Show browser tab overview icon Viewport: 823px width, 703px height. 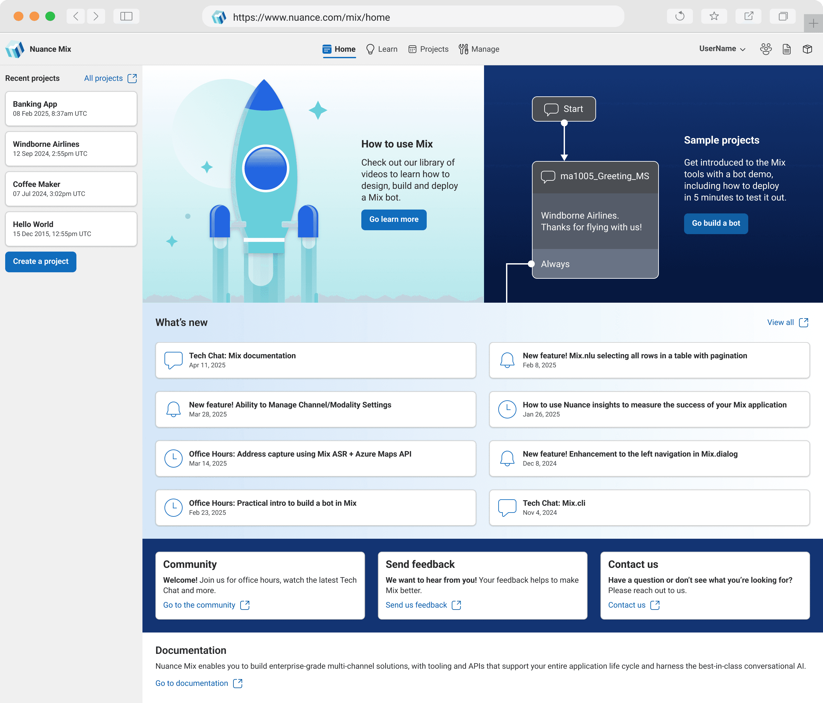point(783,16)
